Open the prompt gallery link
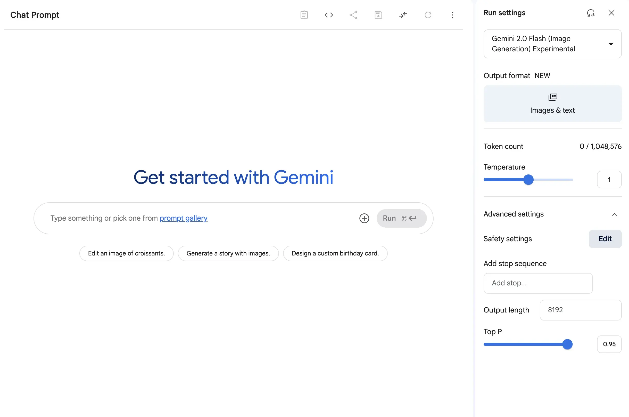 pyautogui.click(x=183, y=218)
